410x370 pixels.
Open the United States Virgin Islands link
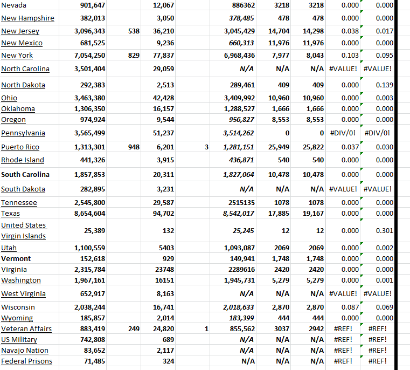(24, 230)
